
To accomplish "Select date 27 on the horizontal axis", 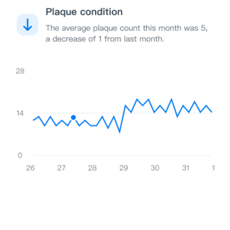I will [61, 168].
